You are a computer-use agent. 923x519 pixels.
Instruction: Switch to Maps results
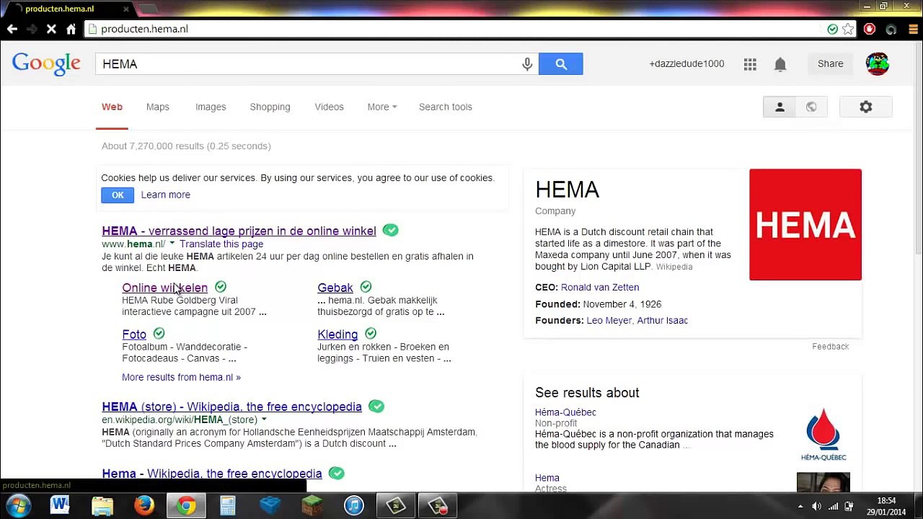click(158, 107)
